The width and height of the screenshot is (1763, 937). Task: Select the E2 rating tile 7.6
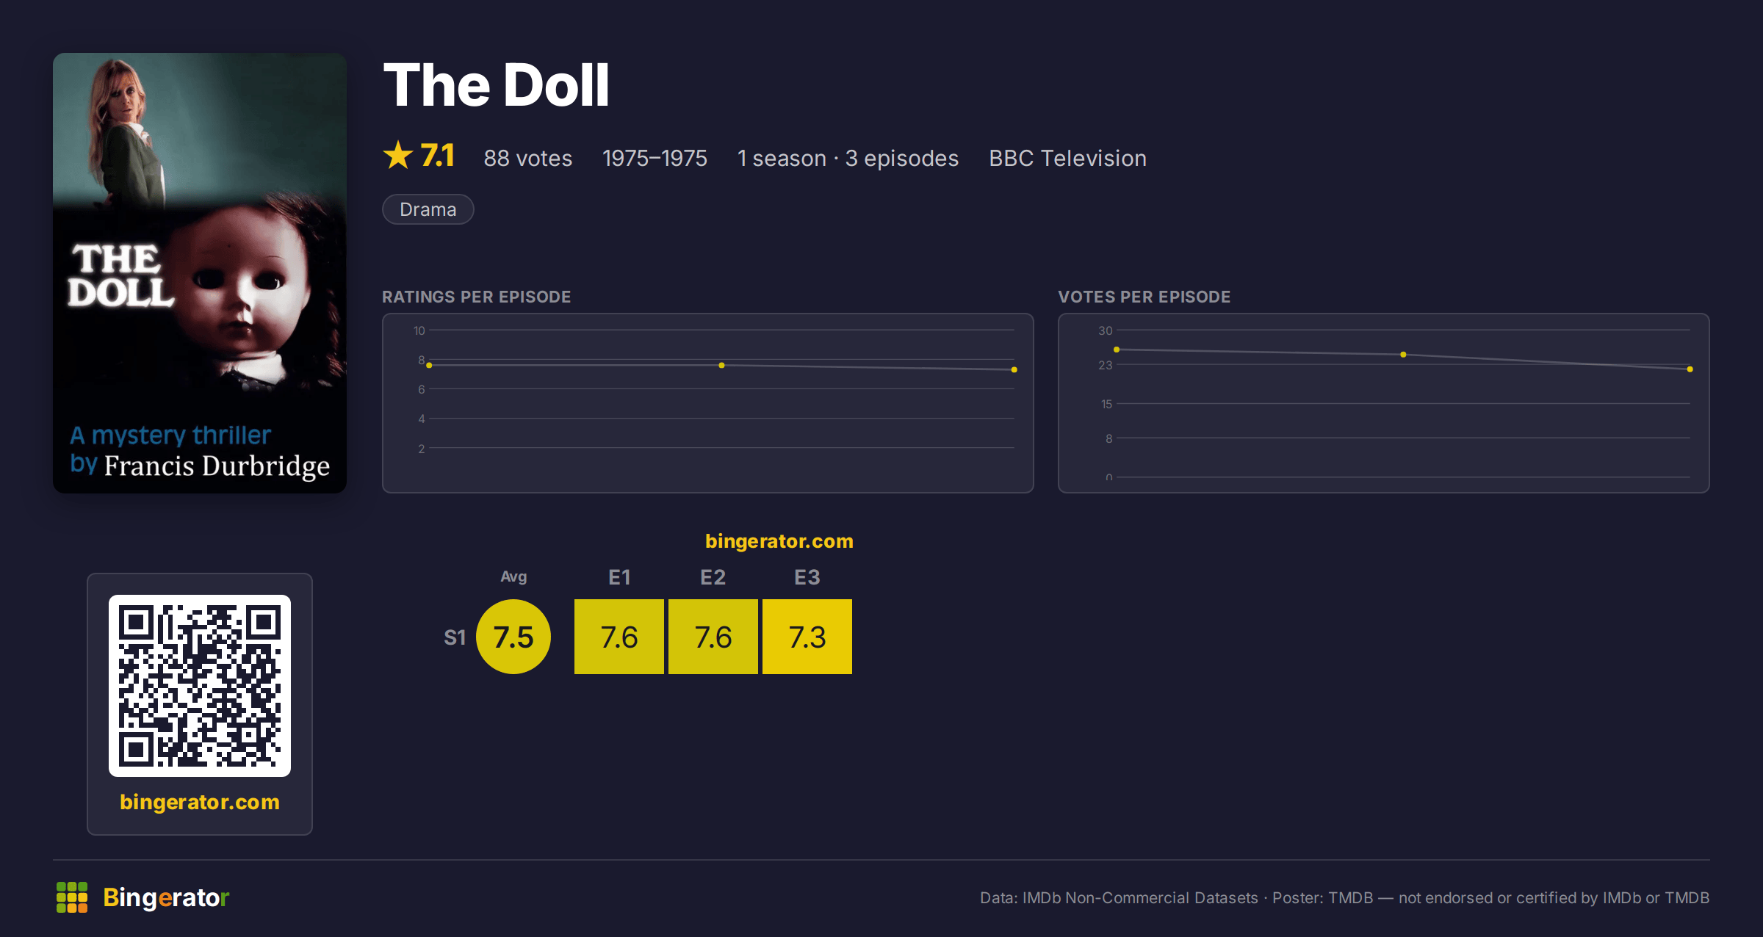[713, 637]
